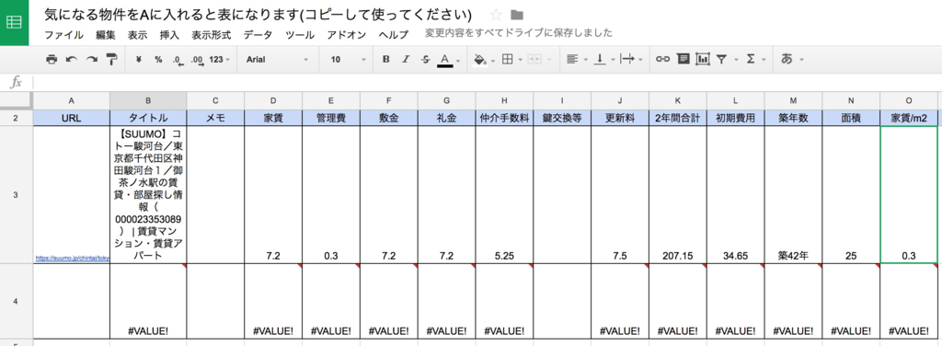Image resolution: width=942 pixels, height=346 pixels.
Task: Open the 表示 menu
Action: pos(138,35)
